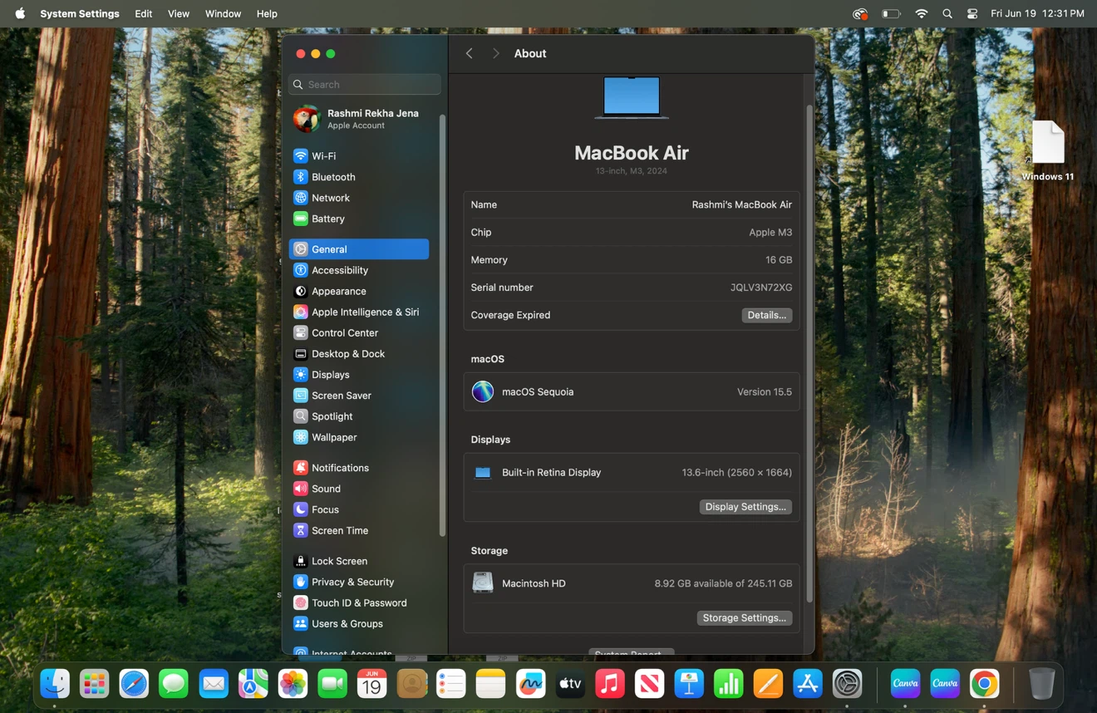1097x713 pixels.
Task: Click the computer name Rashmi's MacBook Air
Action: click(741, 204)
